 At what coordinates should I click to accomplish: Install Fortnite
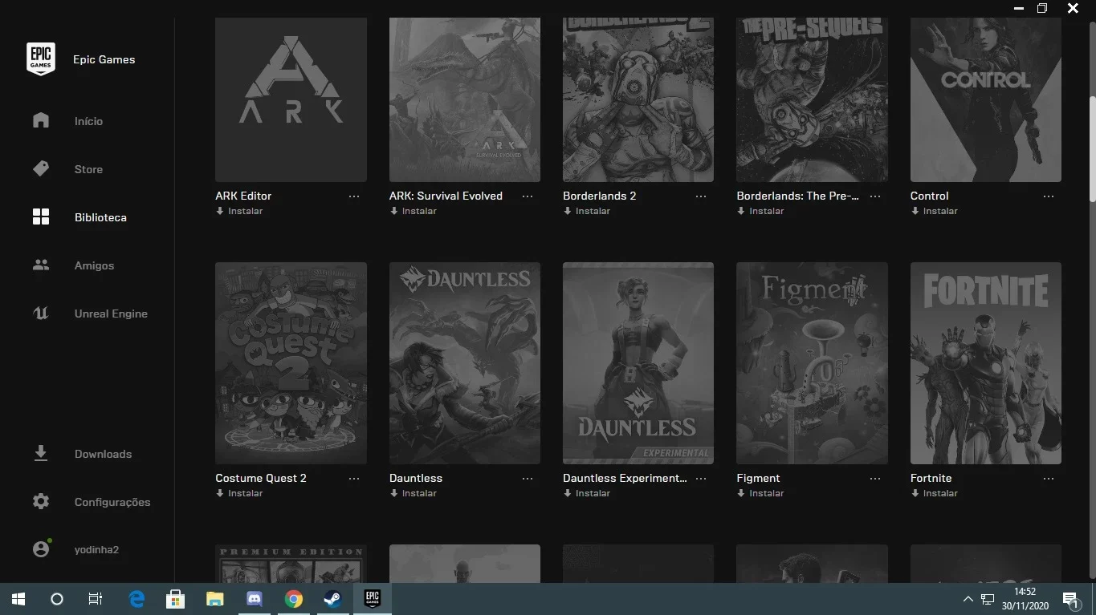pos(934,493)
